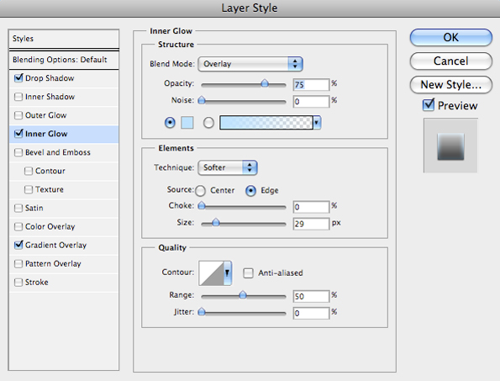Click the layer style preview thumbnail
Screen dimensions: 500x381
pos(450,146)
